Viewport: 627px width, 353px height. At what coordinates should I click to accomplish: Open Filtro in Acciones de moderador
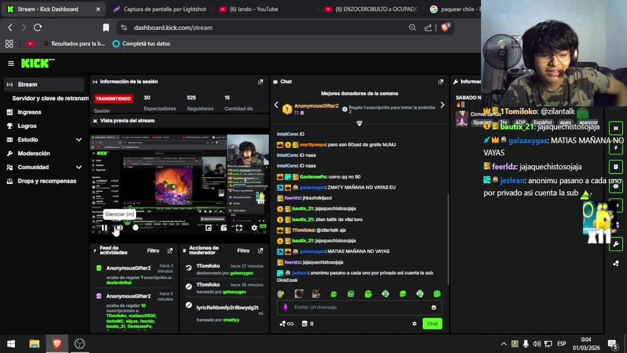pyautogui.click(x=243, y=251)
